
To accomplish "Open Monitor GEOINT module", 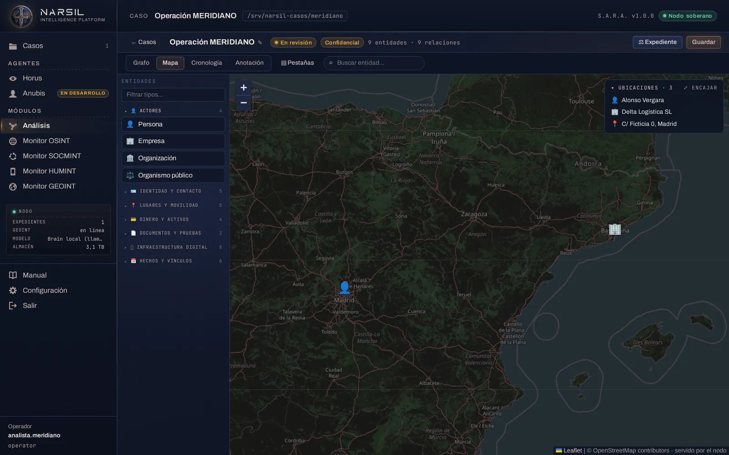I will coord(58,186).
